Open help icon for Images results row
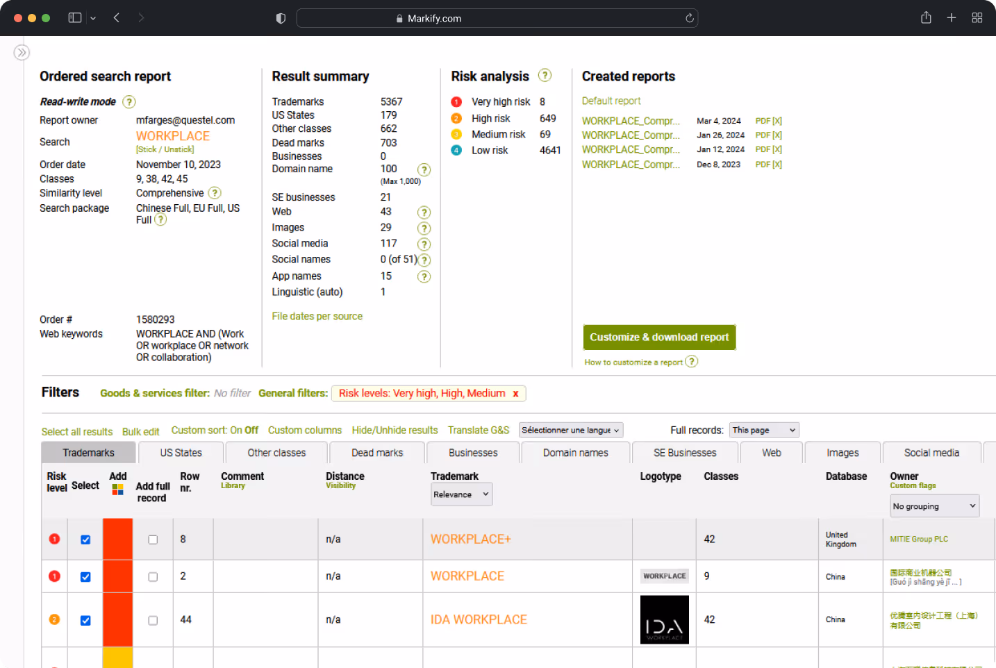This screenshot has width=996, height=668. (x=424, y=228)
